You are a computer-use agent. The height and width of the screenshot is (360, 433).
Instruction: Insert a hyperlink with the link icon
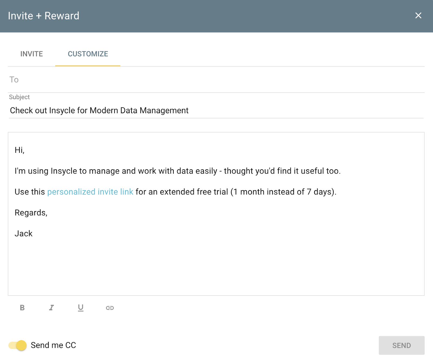point(110,308)
